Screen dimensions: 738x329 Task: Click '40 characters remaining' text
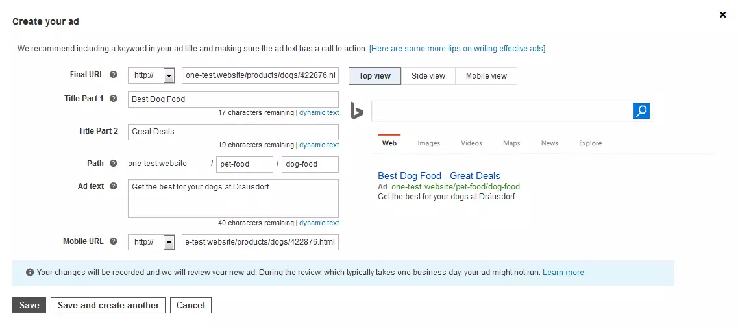pos(256,223)
